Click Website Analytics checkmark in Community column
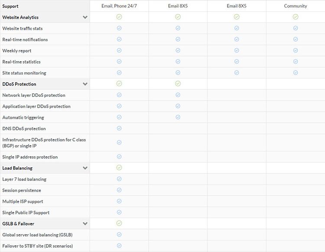This screenshot has height=252, width=325. click(x=296, y=17)
